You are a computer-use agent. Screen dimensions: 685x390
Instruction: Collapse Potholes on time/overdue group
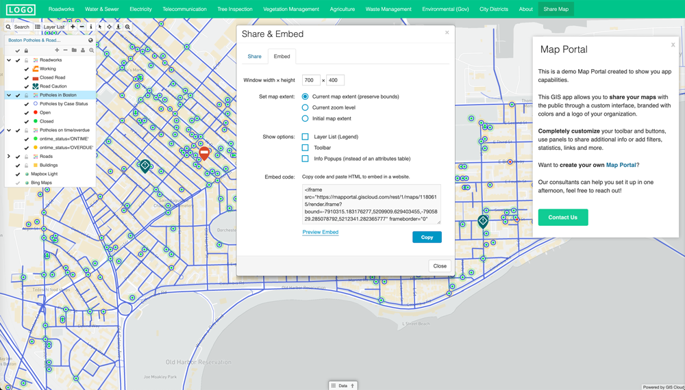pyautogui.click(x=9, y=130)
